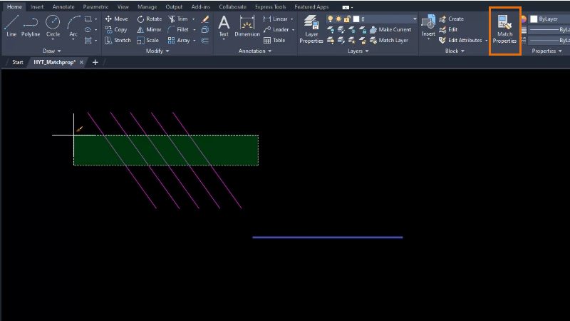Click the Match Layer button

click(389, 40)
